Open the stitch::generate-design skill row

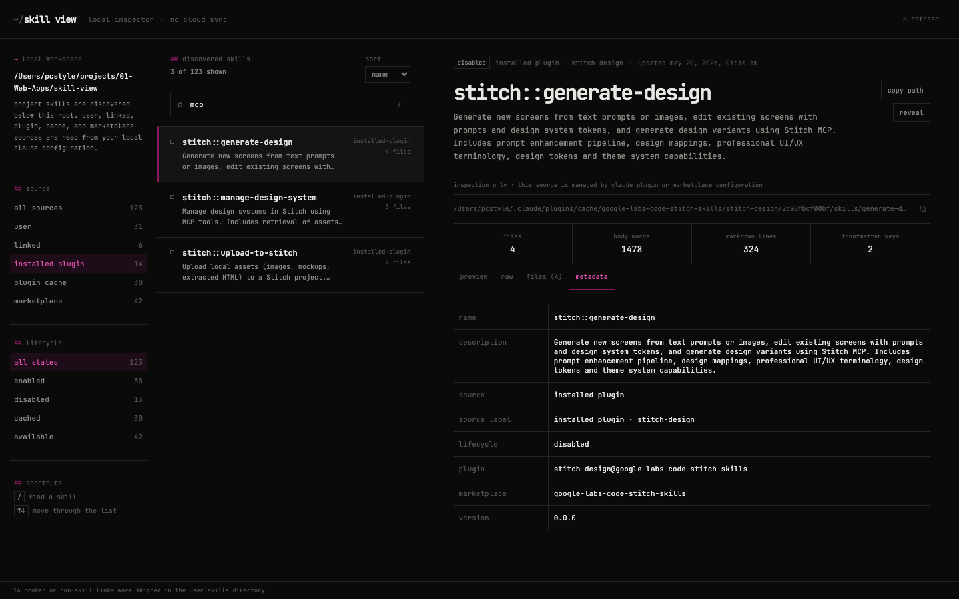(290, 154)
